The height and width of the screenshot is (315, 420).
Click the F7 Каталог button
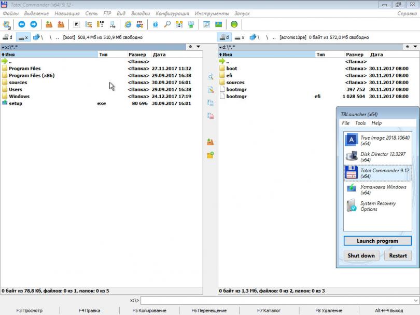[269, 310]
